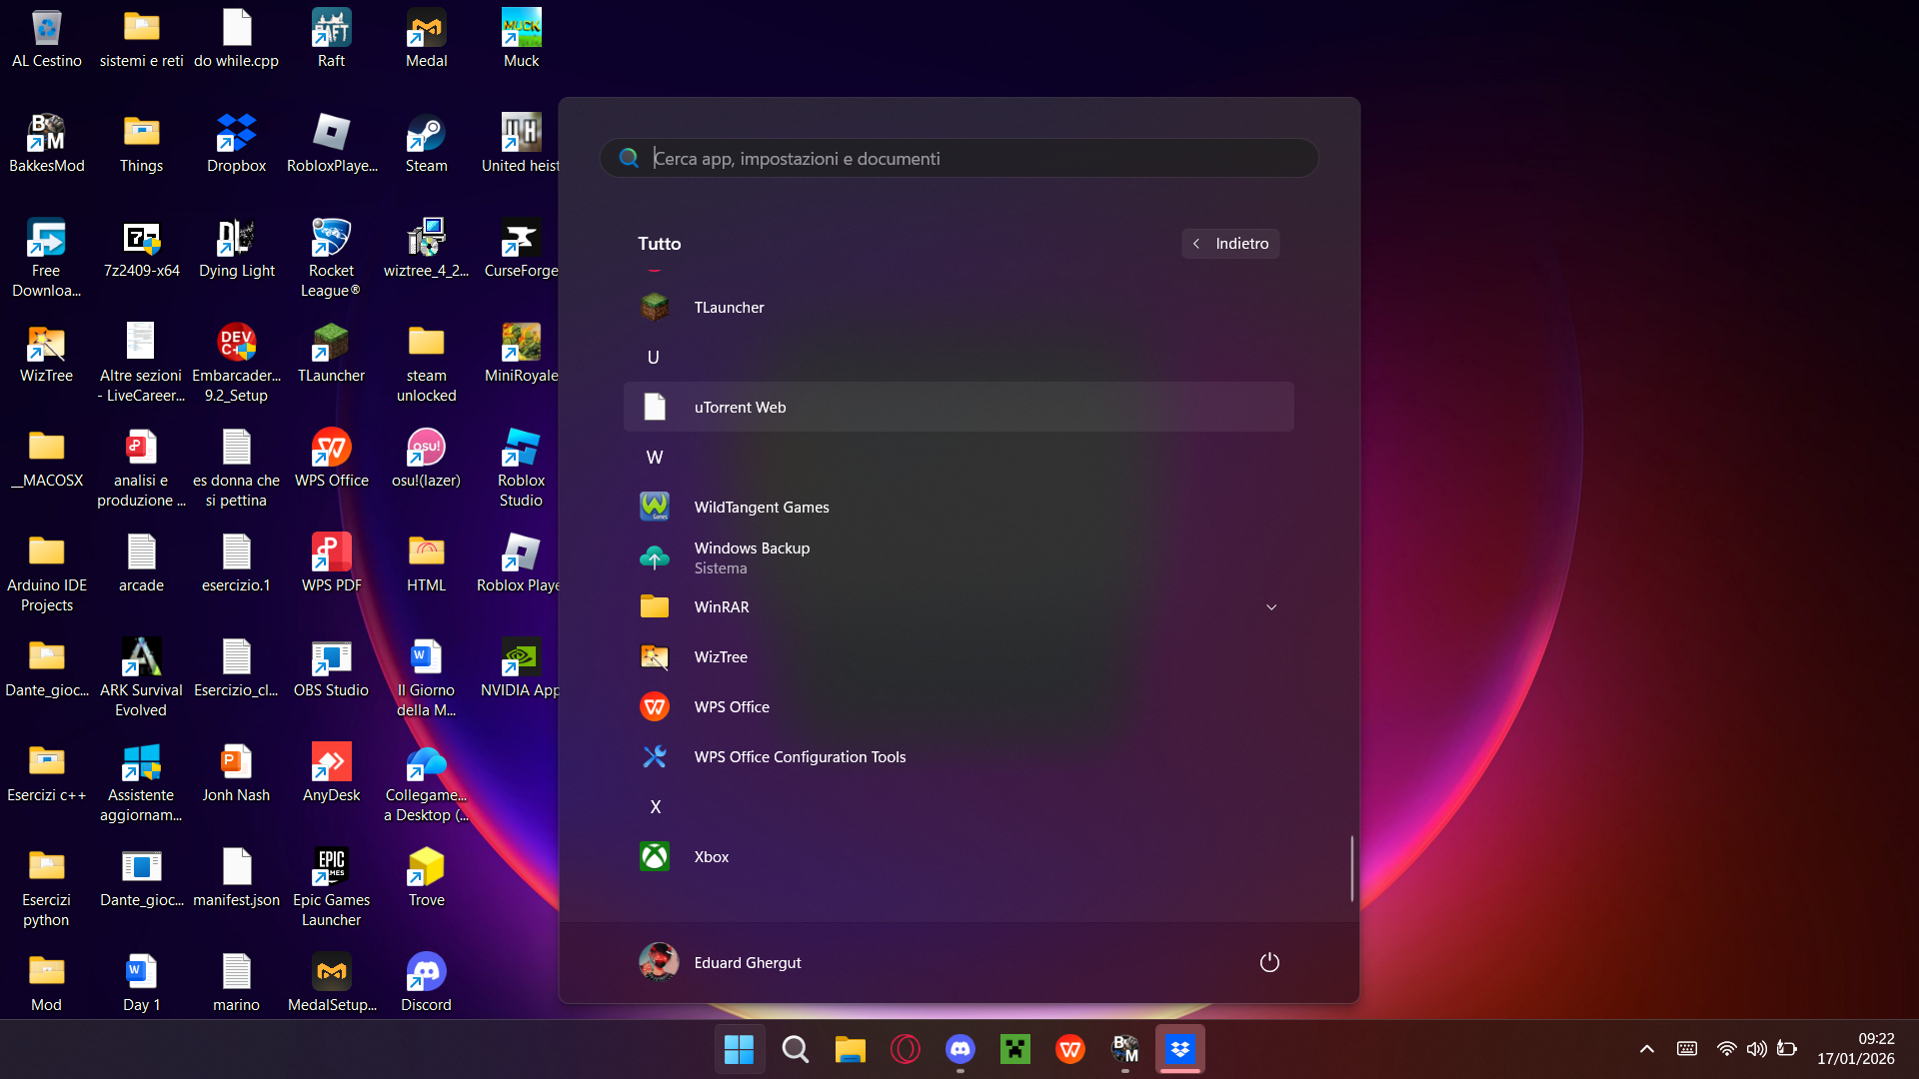This screenshot has height=1079, width=1919.
Task: Open volume control in system tray
Action: click(x=1756, y=1049)
